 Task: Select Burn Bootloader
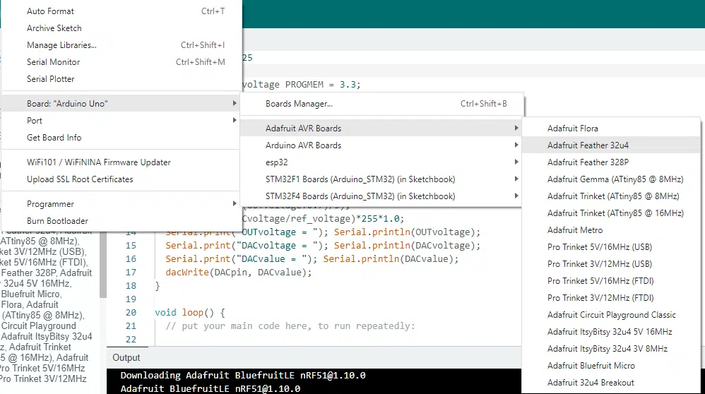pyautogui.click(x=121, y=221)
